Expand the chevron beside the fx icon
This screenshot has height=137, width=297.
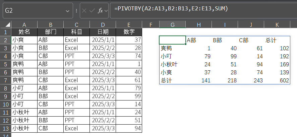pyautogui.click(x=106, y=11)
